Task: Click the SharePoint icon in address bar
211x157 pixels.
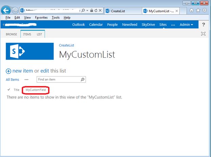Action: (22, 10)
